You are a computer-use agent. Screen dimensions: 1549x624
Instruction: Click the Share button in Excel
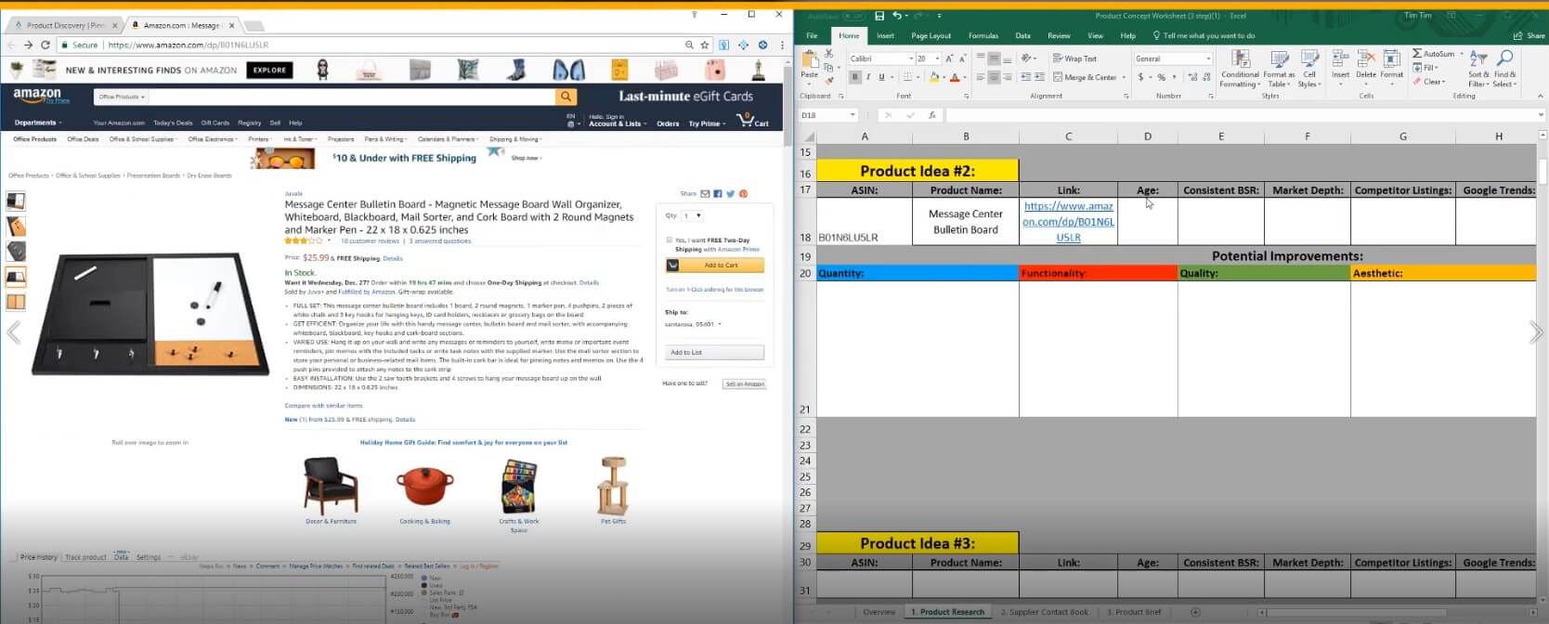click(1529, 35)
